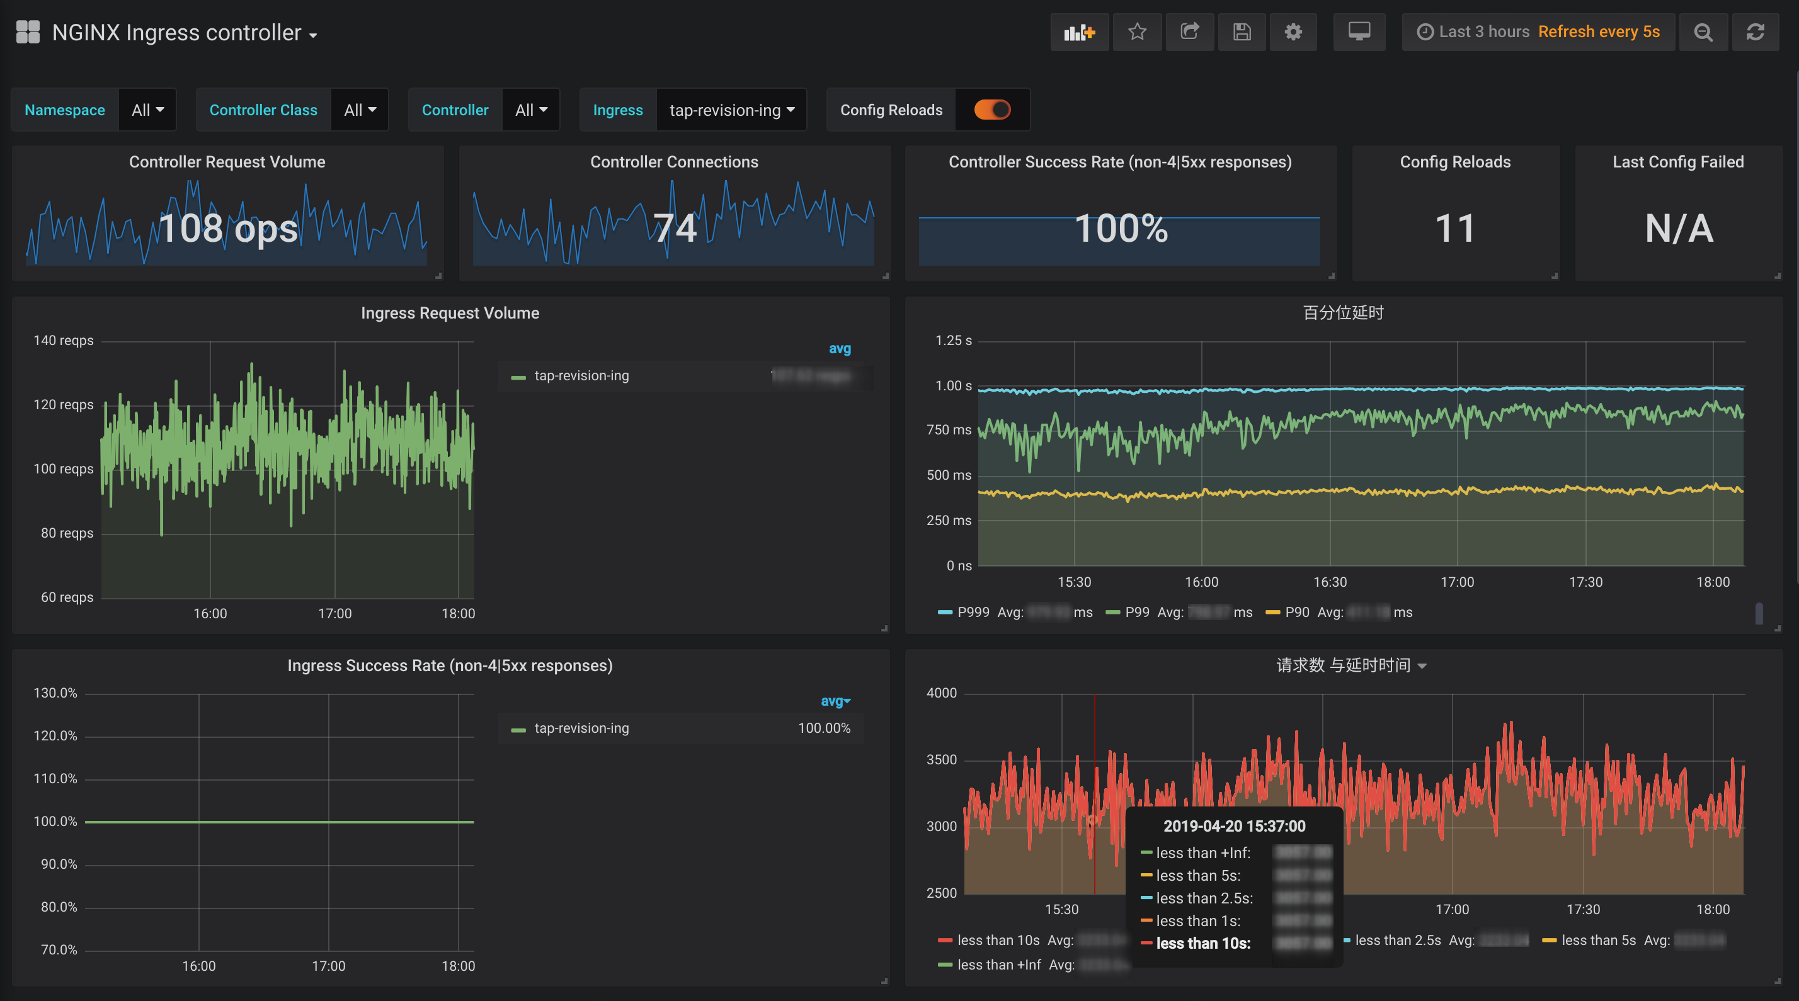Screen dimensions: 1799x1001
Task: Save the dashboard with floppy icon
Action: (x=1242, y=32)
